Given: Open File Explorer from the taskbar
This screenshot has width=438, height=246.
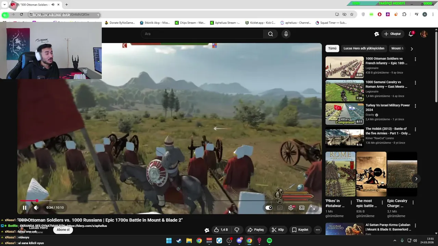Looking at the screenshot, I should click(189, 241).
